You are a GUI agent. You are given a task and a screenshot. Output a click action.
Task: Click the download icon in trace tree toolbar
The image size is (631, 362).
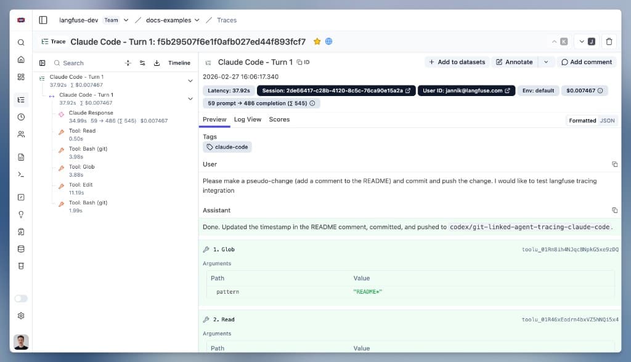(157, 63)
